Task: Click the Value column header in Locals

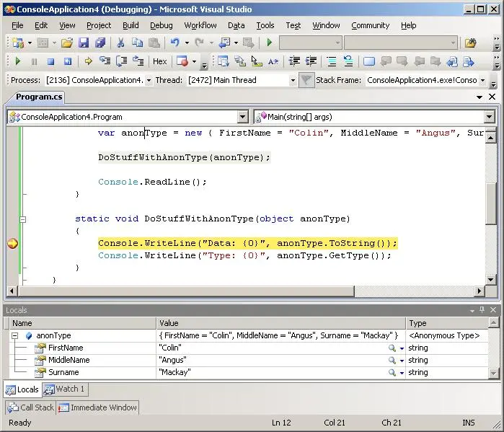Action: [x=281, y=323]
